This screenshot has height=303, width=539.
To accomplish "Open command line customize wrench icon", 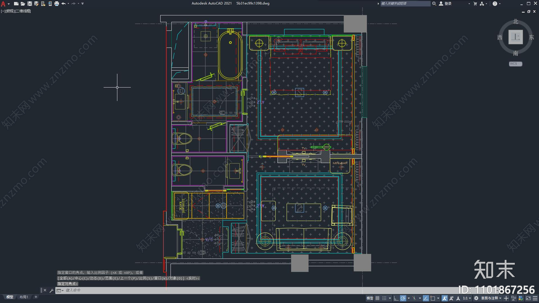I will coord(51,290).
